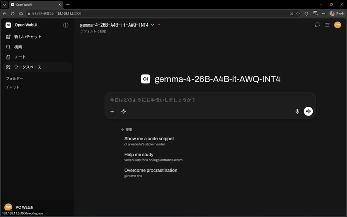Screen dimensions: 347x217
Task: Select the Open WebUI browser tab
Action: pos(36,4)
